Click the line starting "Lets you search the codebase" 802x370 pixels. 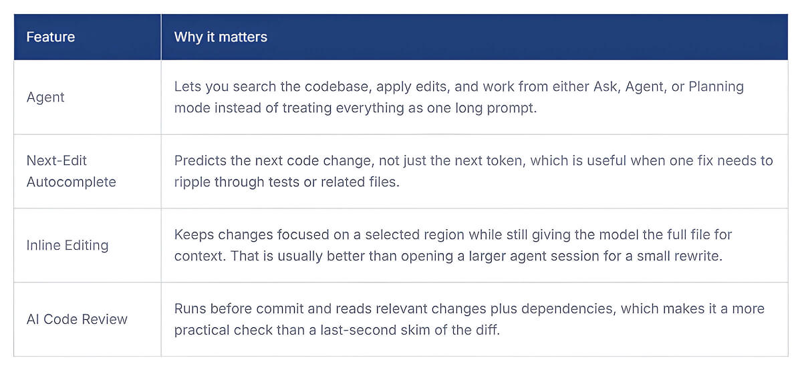(458, 87)
